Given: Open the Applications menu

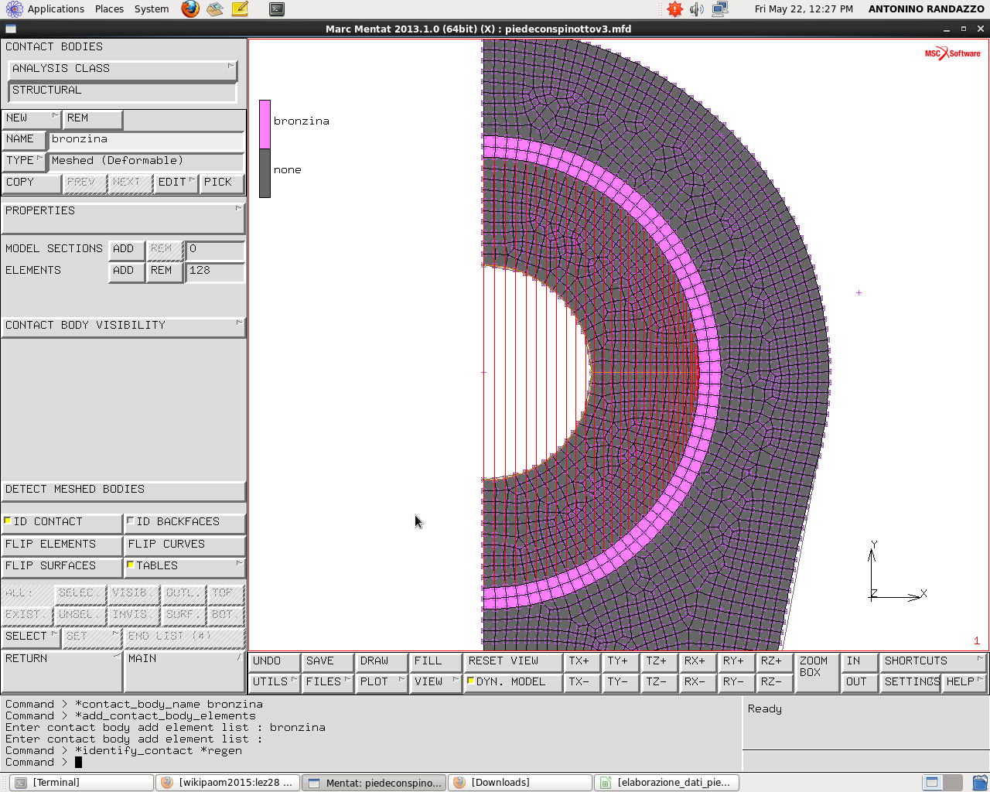Looking at the screenshot, I should (x=56, y=9).
